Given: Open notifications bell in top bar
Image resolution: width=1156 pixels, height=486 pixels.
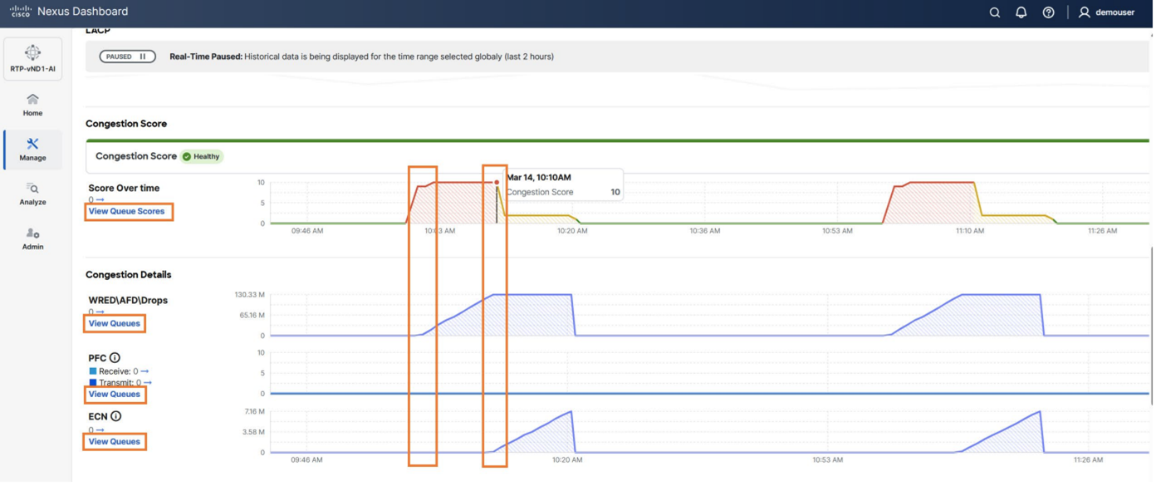Looking at the screenshot, I should click(x=1021, y=12).
